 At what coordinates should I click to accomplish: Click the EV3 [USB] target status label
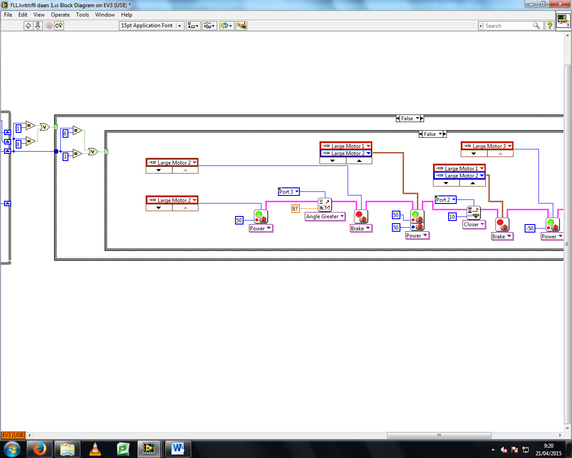coord(13,435)
